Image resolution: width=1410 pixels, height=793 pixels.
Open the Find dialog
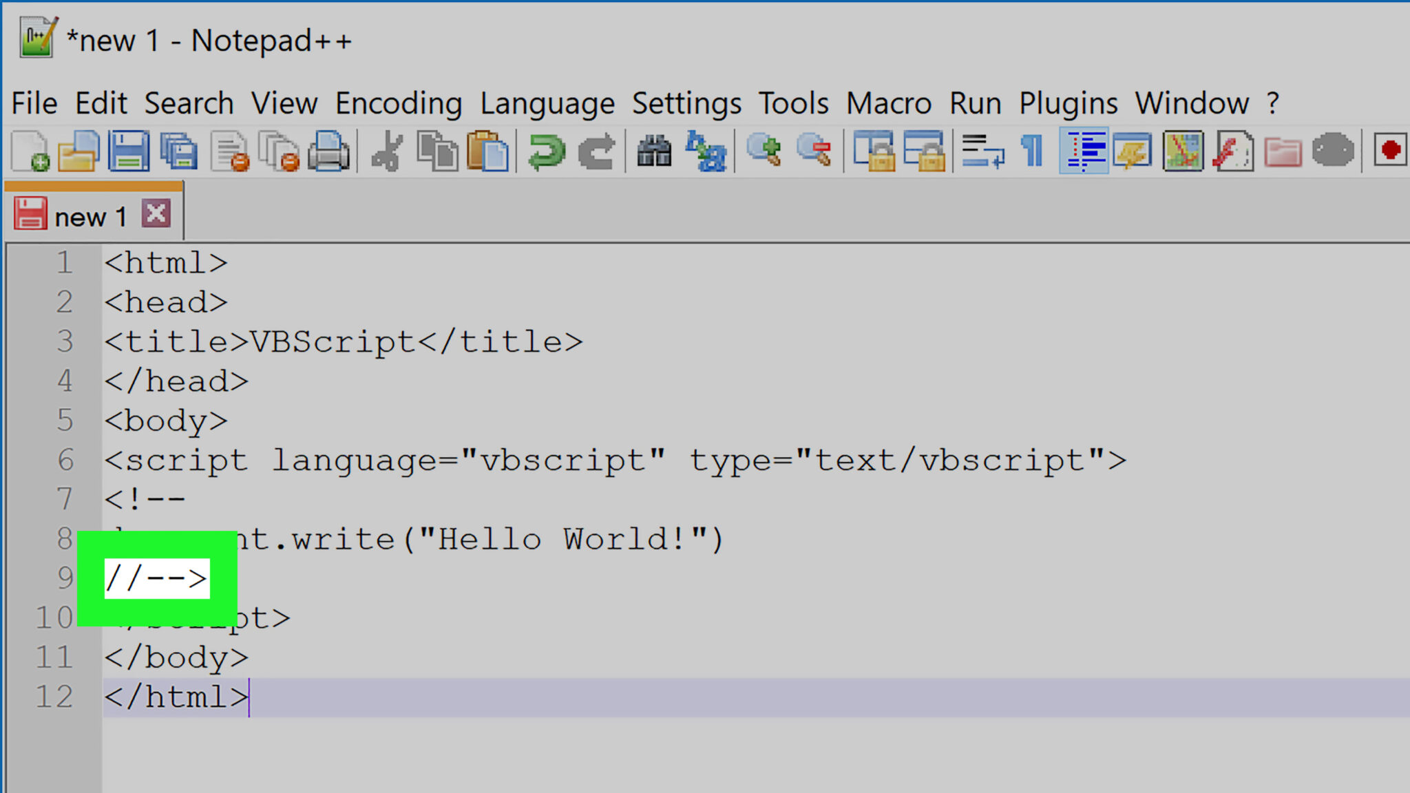(x=654, y=151)
